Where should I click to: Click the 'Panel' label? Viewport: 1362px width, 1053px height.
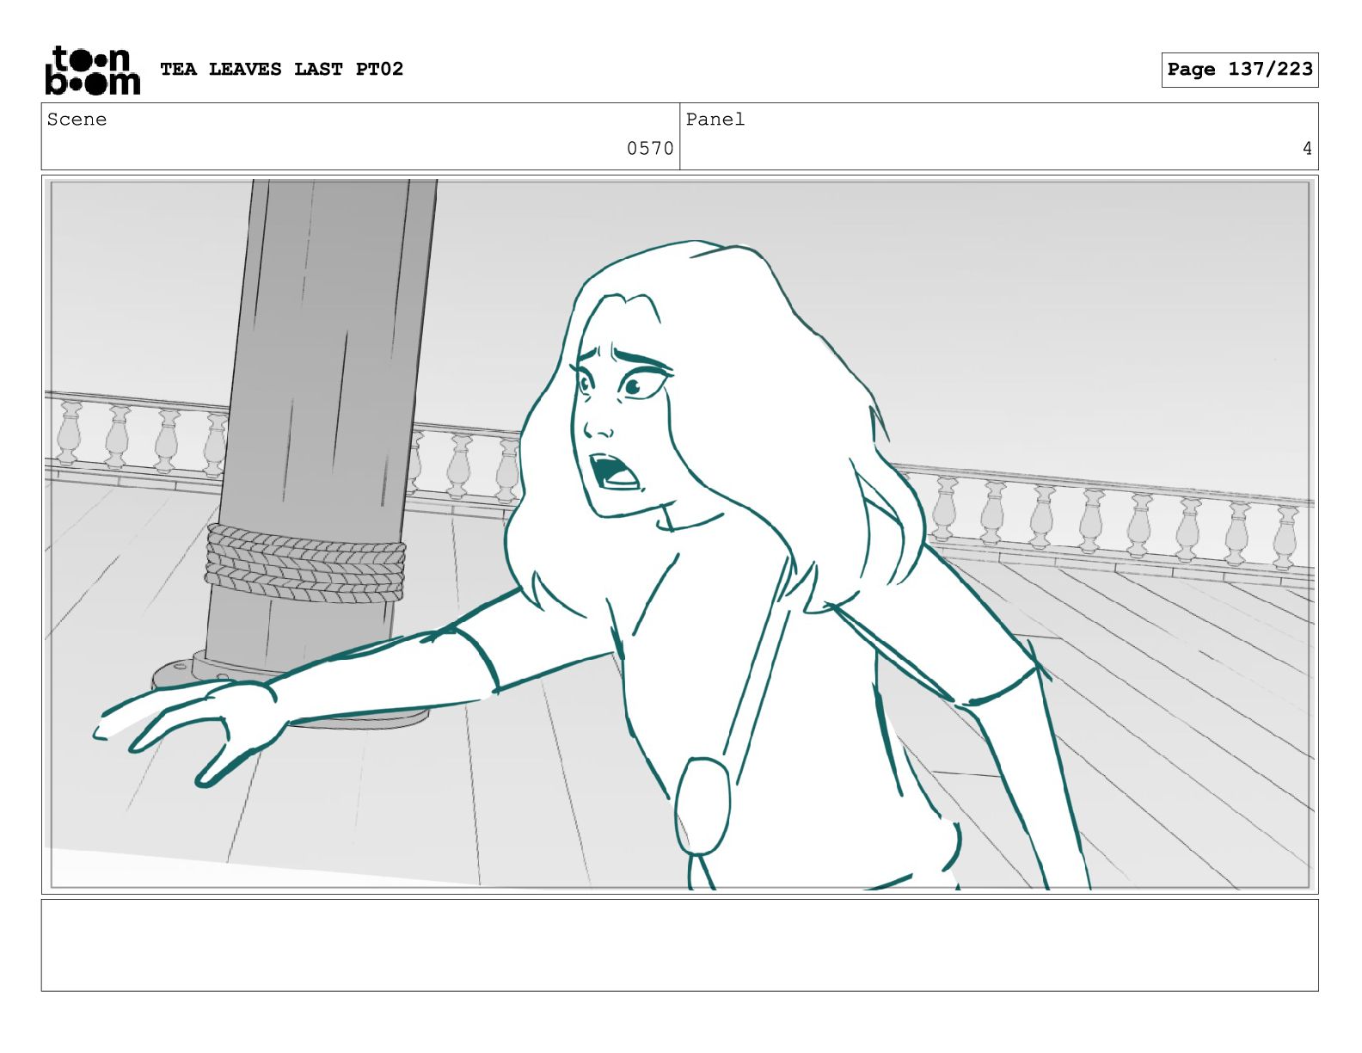point(715,120)
